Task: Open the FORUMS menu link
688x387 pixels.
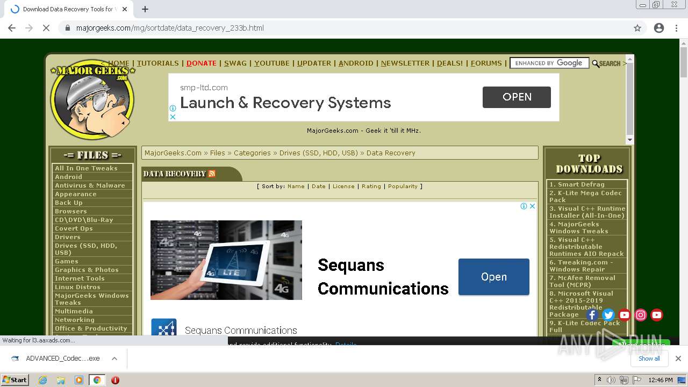Action: (x=486, y=63)
